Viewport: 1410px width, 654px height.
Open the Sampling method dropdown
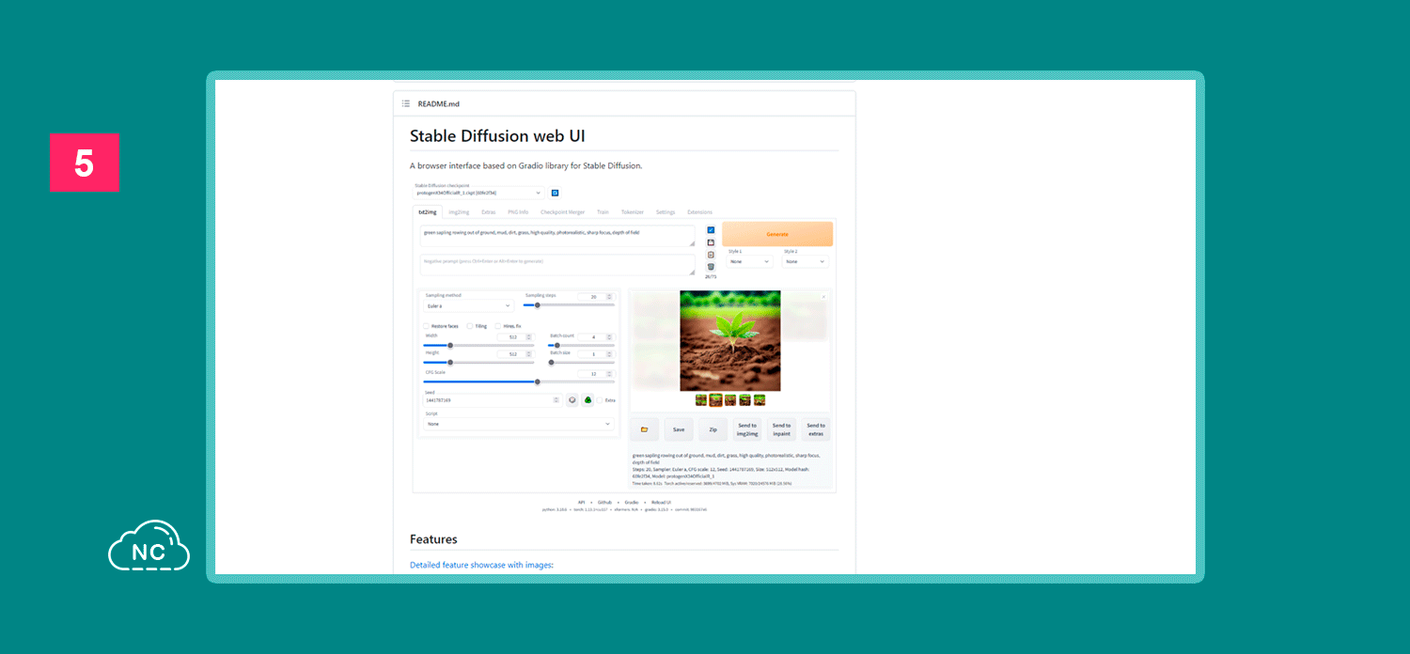[468, 305]
